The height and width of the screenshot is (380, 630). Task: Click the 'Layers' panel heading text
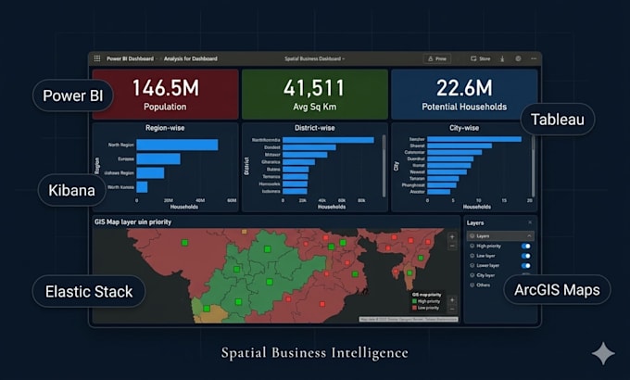475,222
